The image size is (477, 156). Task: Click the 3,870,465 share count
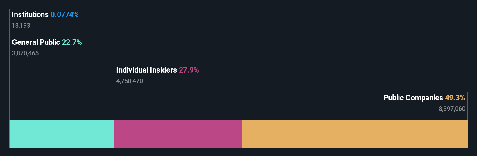(25, 53)
